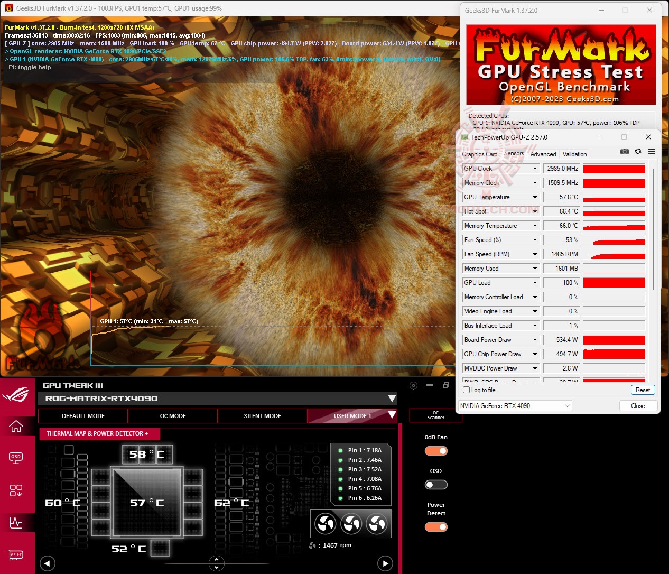Screen dimensions: 669x574
Task: Click the middle fan icon in GPU Tweak
Action: coord(351,524)
